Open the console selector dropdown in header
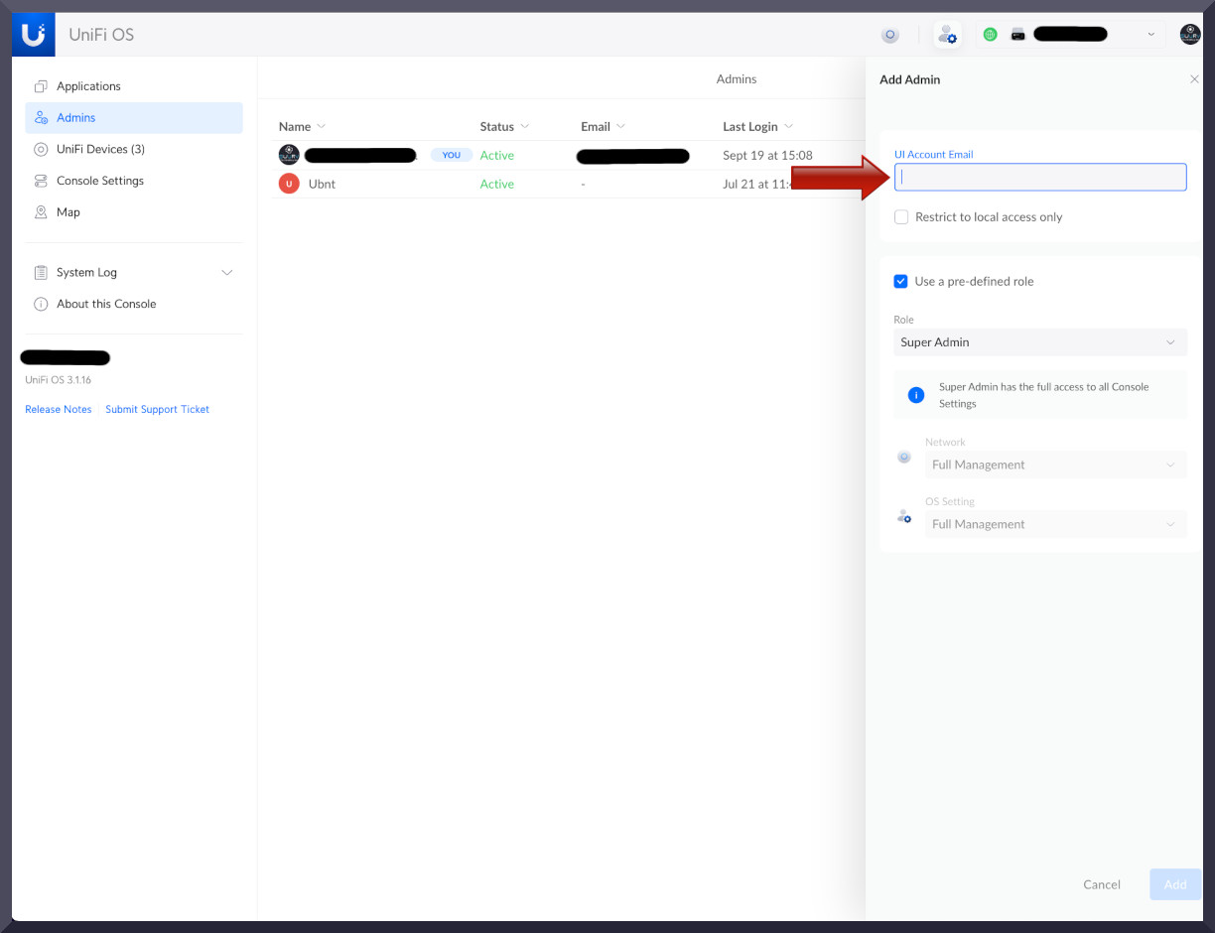This screenshot has height=933, width=1215. (1150, 34)
